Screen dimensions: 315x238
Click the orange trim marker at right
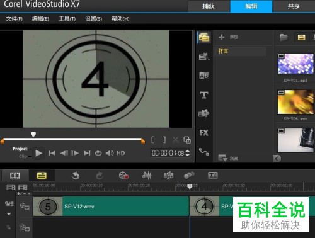pyautogui.click(x=143, y=141)
